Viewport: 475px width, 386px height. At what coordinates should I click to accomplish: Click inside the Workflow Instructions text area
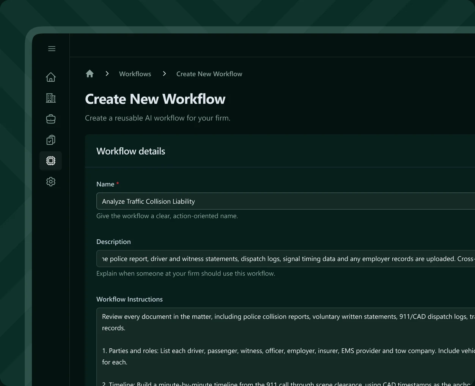[x=286, y=347]
